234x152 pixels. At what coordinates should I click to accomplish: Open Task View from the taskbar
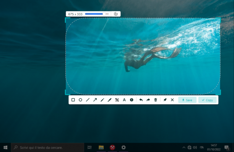[89, 147]
